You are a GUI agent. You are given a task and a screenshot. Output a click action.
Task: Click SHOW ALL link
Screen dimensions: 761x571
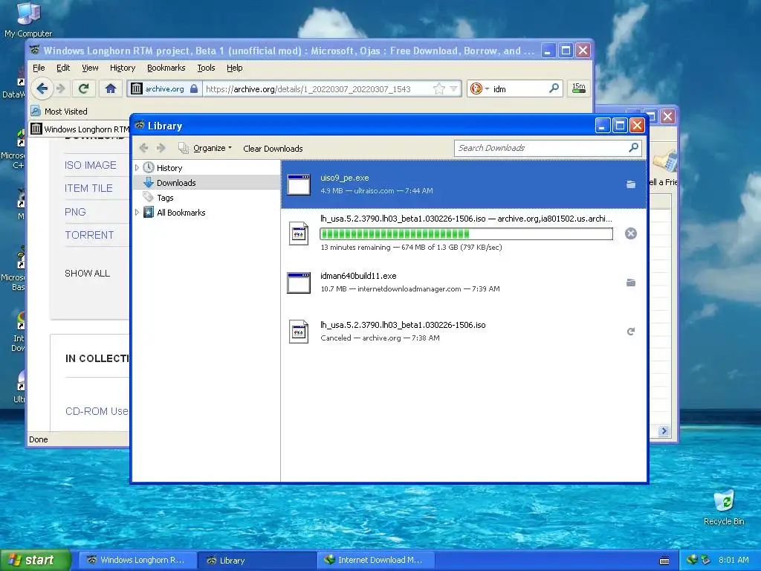pos(88,274)
